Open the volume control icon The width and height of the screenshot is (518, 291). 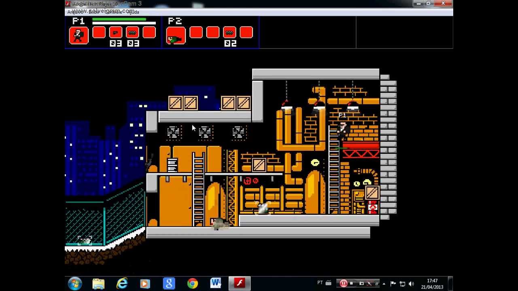tap(412, 283)
